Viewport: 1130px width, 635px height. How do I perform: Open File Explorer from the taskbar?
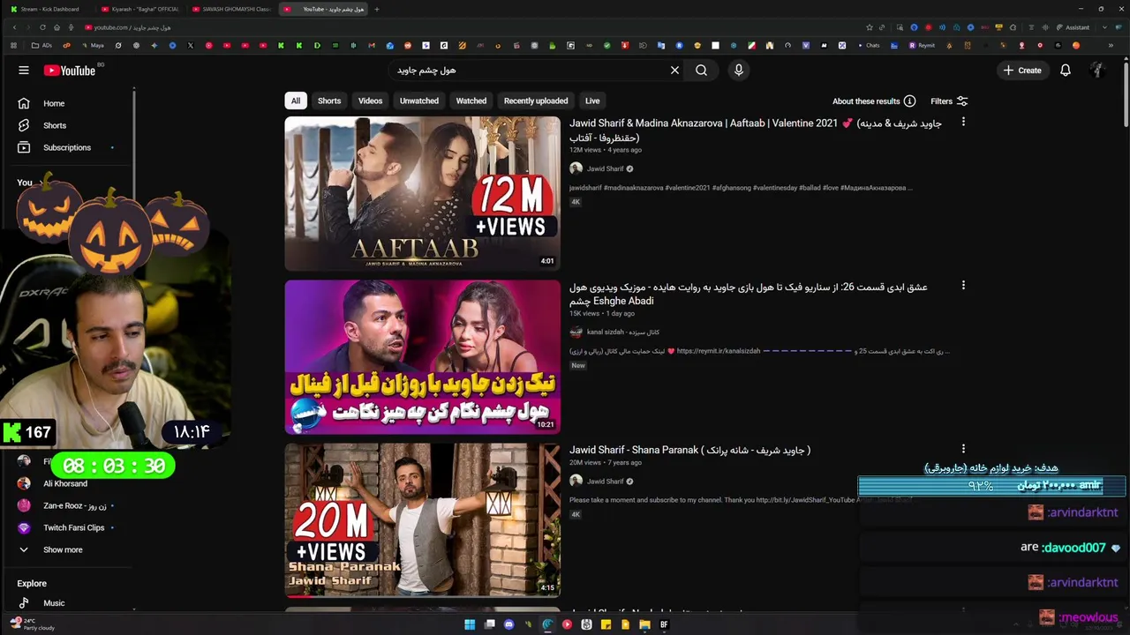(x=644, y=624)
